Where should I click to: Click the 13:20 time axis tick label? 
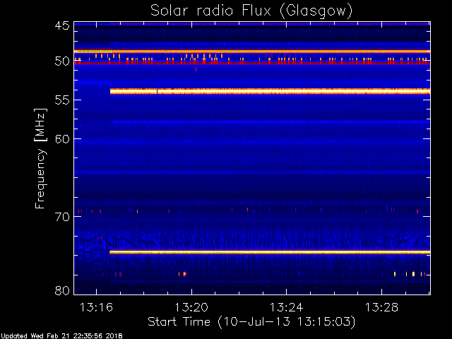pyautogui.click(x=191, y=307)
